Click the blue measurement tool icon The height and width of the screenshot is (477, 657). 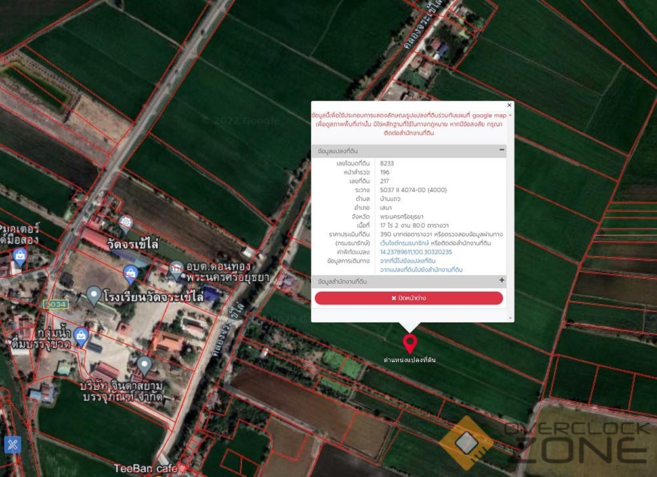point(13,444)
